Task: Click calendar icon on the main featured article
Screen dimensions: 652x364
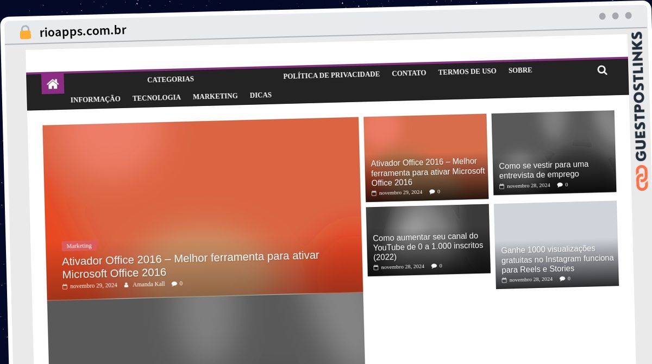Action: click(65, 286)
